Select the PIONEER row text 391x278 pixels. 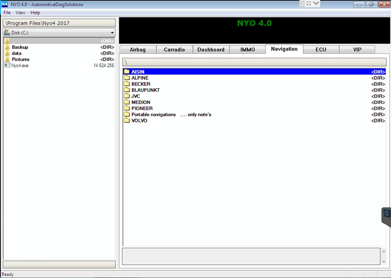142,108
